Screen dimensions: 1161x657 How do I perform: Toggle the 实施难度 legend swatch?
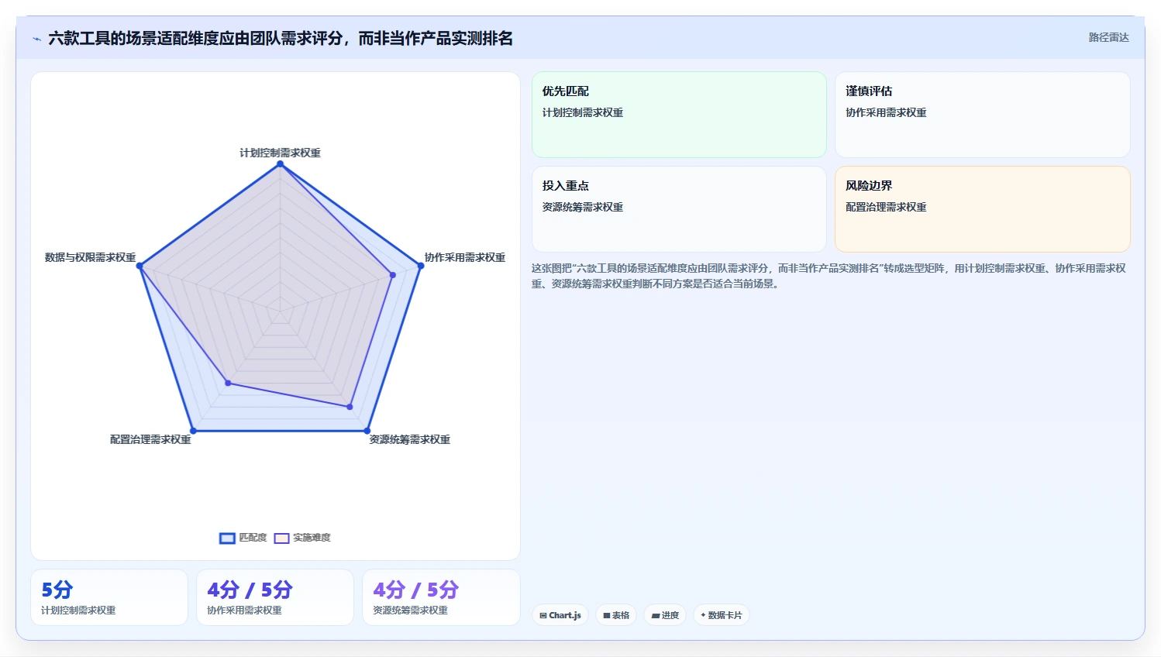point(281,538)
